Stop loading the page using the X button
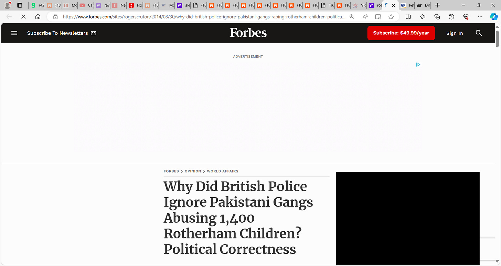Viewport: 501px width, 266px height. point(23,16)
